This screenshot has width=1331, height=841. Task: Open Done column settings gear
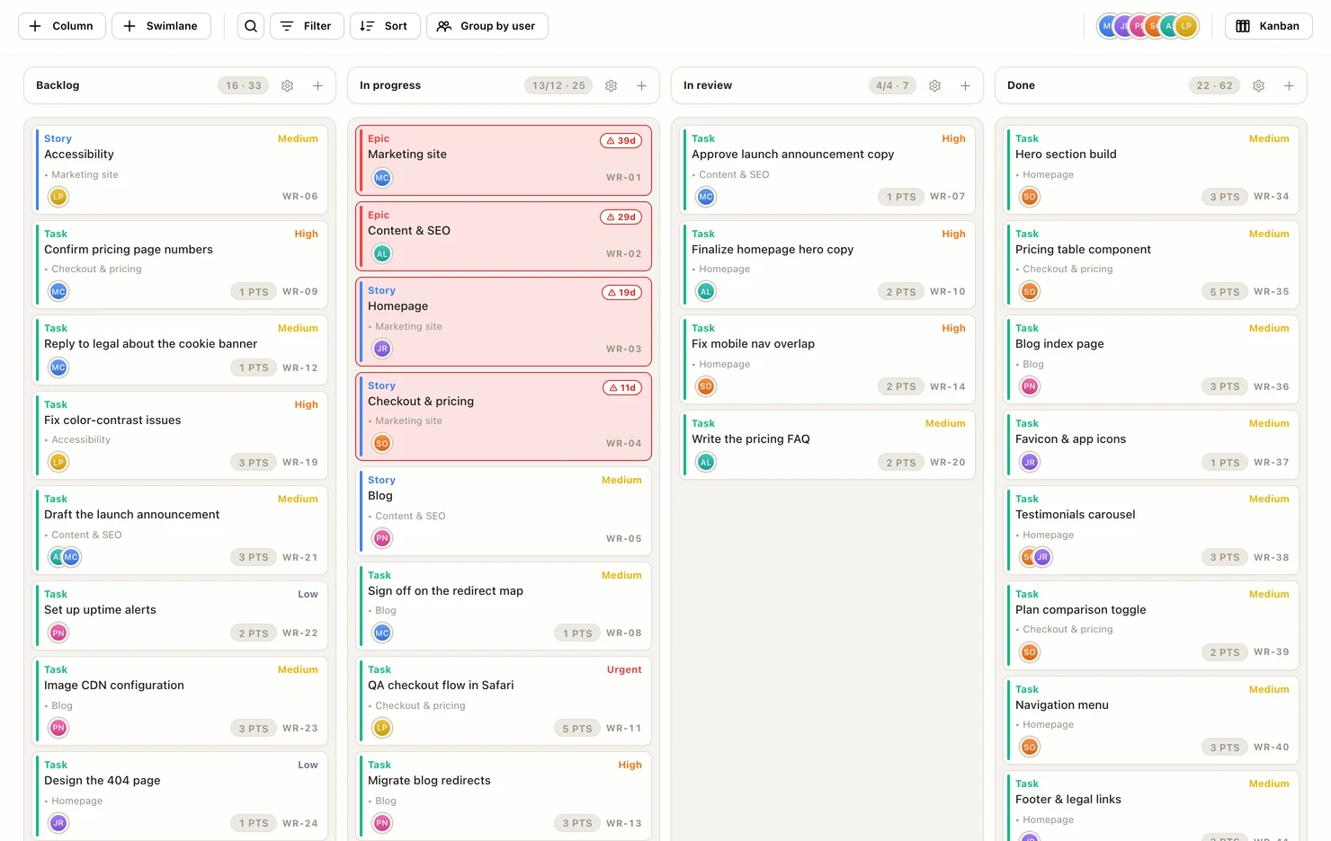click(1259, 85)
